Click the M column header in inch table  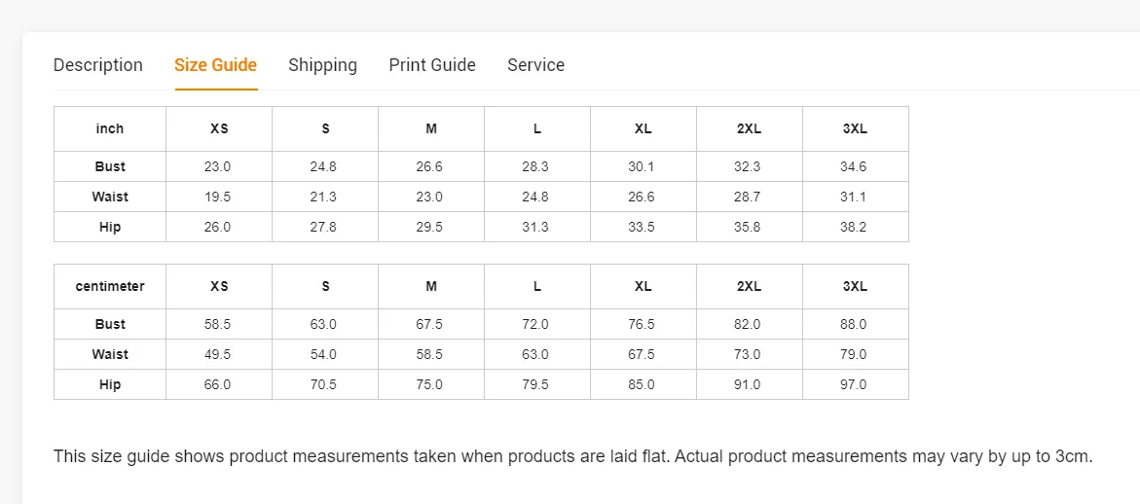tap(431, 129)
